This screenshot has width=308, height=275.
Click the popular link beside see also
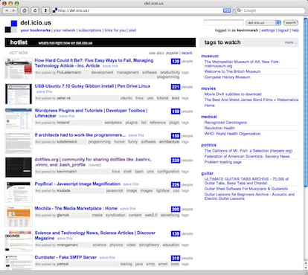click(x=172, y=53)
